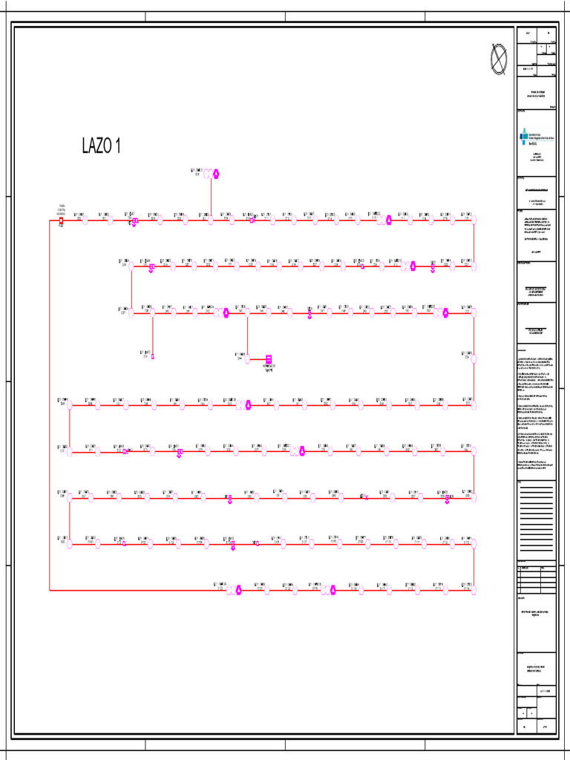Select leftmost filled sounder in bottom row
Image resolution: width=570 pixels, height=760 pixels.
238,590
